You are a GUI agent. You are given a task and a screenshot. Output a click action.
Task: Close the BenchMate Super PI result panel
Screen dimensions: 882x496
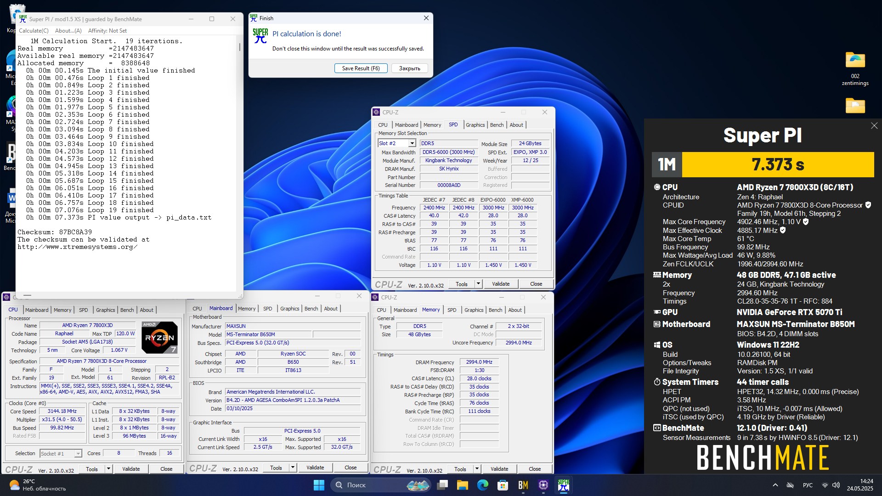click(874, 126)
